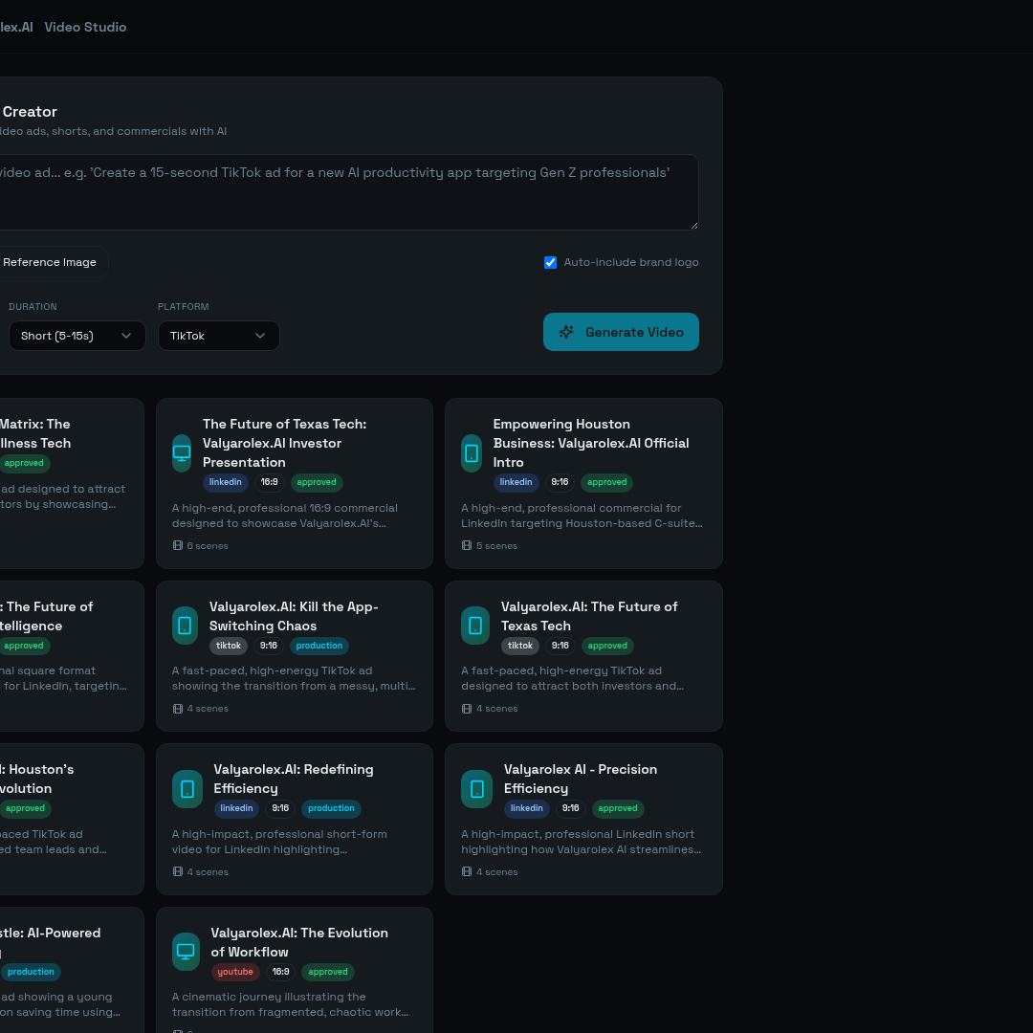The height and width of the screenshot is (1033, 1033).
Task: Click approved badge on Investor Presentation card
Action: pyautogui.click(x=317, y=482)
